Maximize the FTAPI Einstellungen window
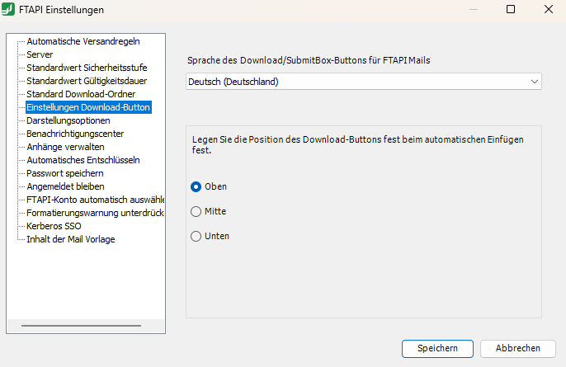 (511, 10)
